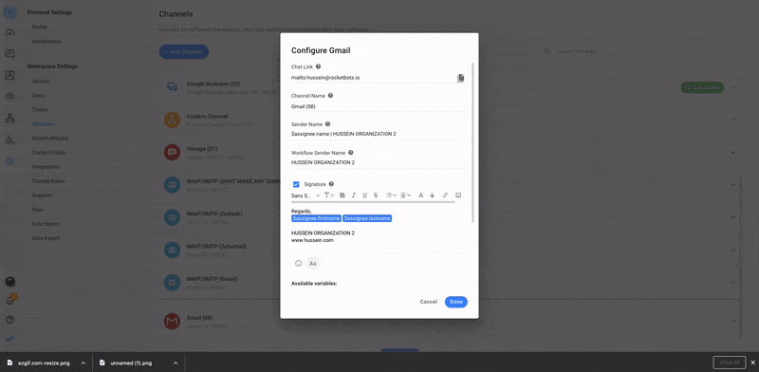Viewport: 759px width, 372px height.
Task: Insert an image into the signature
Action: click(458, 195)
